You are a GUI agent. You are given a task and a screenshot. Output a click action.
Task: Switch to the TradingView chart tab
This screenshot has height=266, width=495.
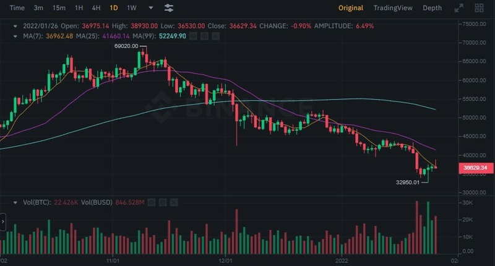(x=392, y=8)
